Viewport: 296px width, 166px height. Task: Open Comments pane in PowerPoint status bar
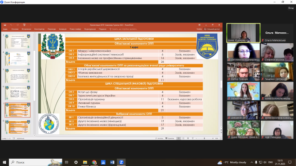click(x=170, y=138)
